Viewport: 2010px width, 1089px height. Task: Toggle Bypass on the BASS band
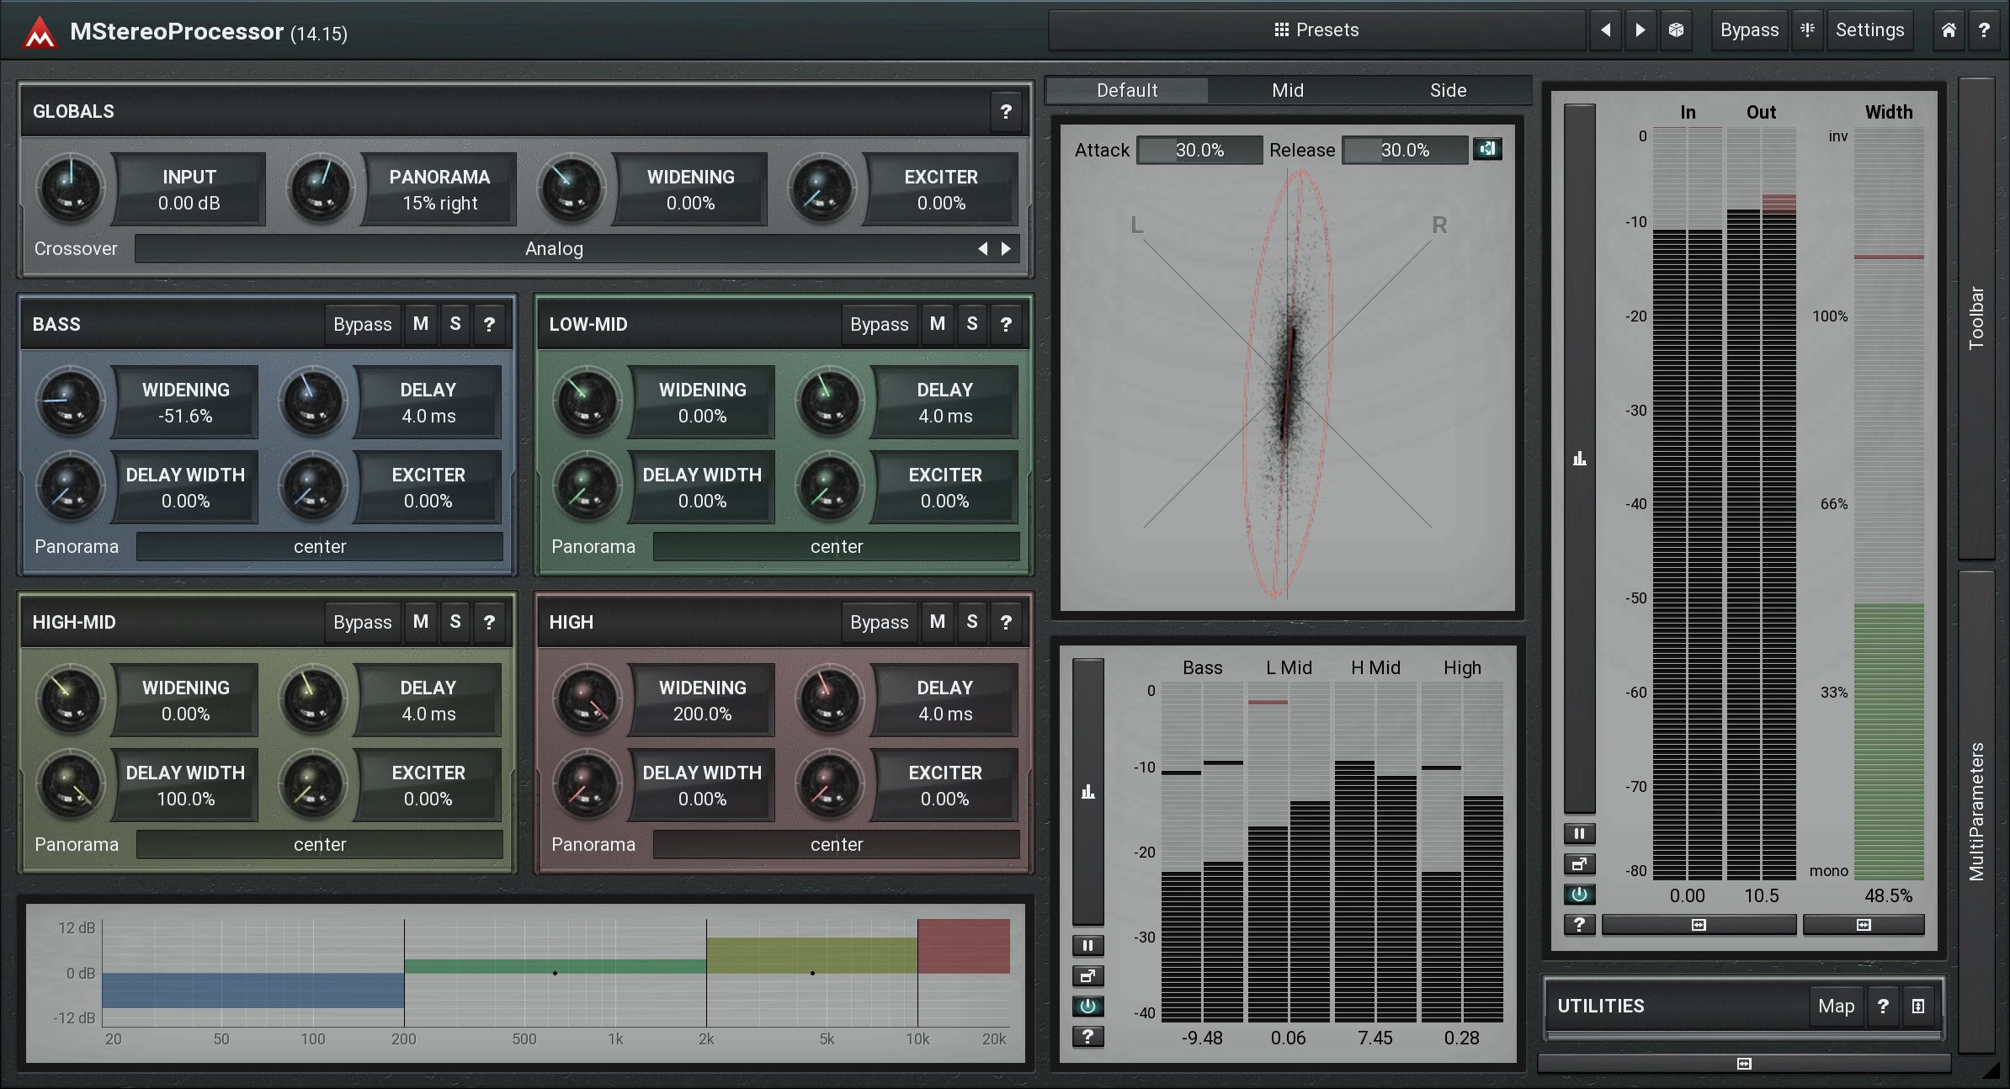pos(362,324)
